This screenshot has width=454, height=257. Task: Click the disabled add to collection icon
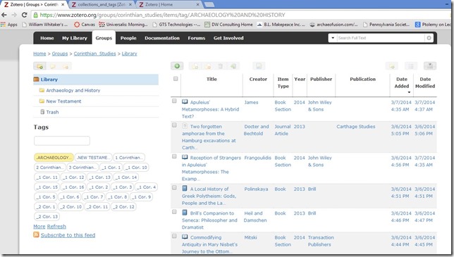point(195,66)
